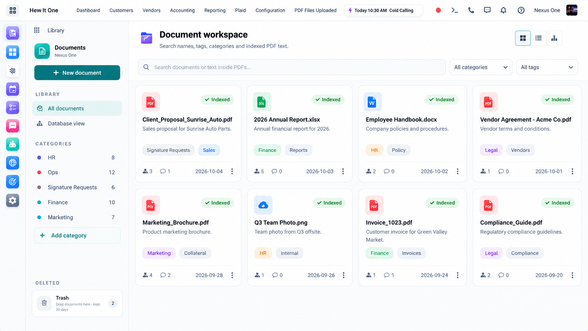Open PDF Files Uploaded menu item

(x=315, y=10)
